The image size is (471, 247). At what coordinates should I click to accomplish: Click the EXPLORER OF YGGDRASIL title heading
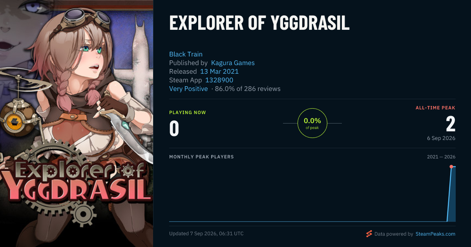click(x=259, y=24)
